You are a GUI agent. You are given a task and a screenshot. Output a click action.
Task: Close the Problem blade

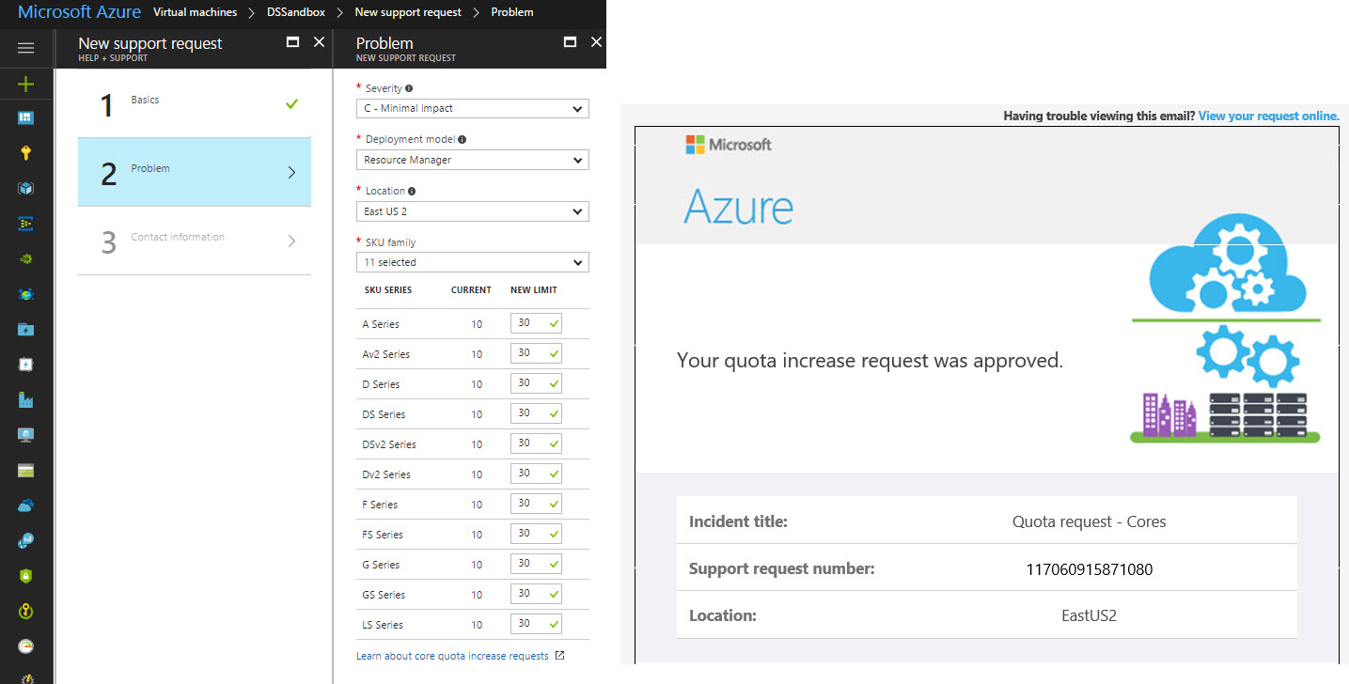point(596,42)
